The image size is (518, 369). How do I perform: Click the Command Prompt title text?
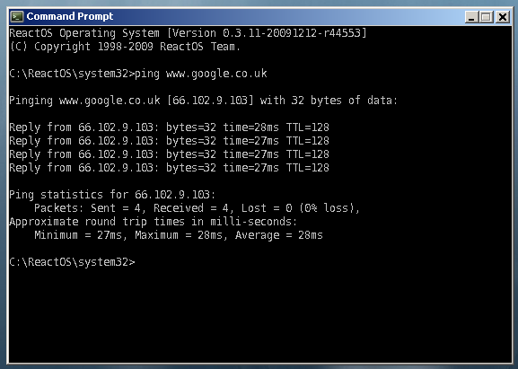point(70,16)
